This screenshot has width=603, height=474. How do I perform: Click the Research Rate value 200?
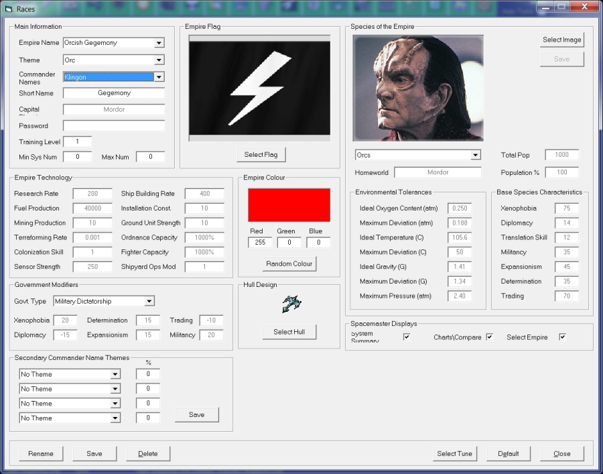click(92, 194)
